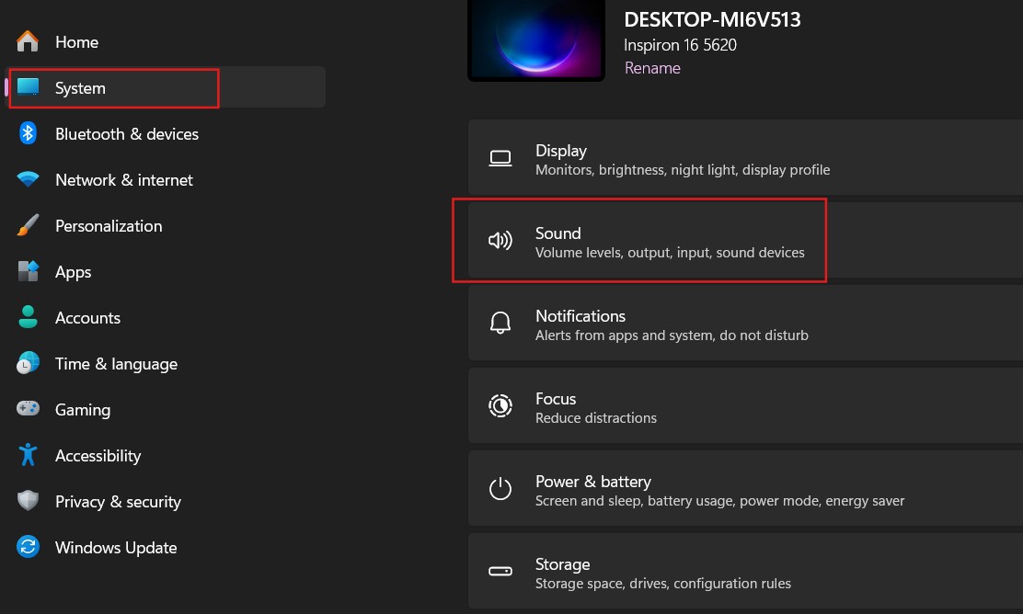Viewport: 1023px width, 614px height.
Task: Click the Notifications bell icon
Action: point(500,323)
